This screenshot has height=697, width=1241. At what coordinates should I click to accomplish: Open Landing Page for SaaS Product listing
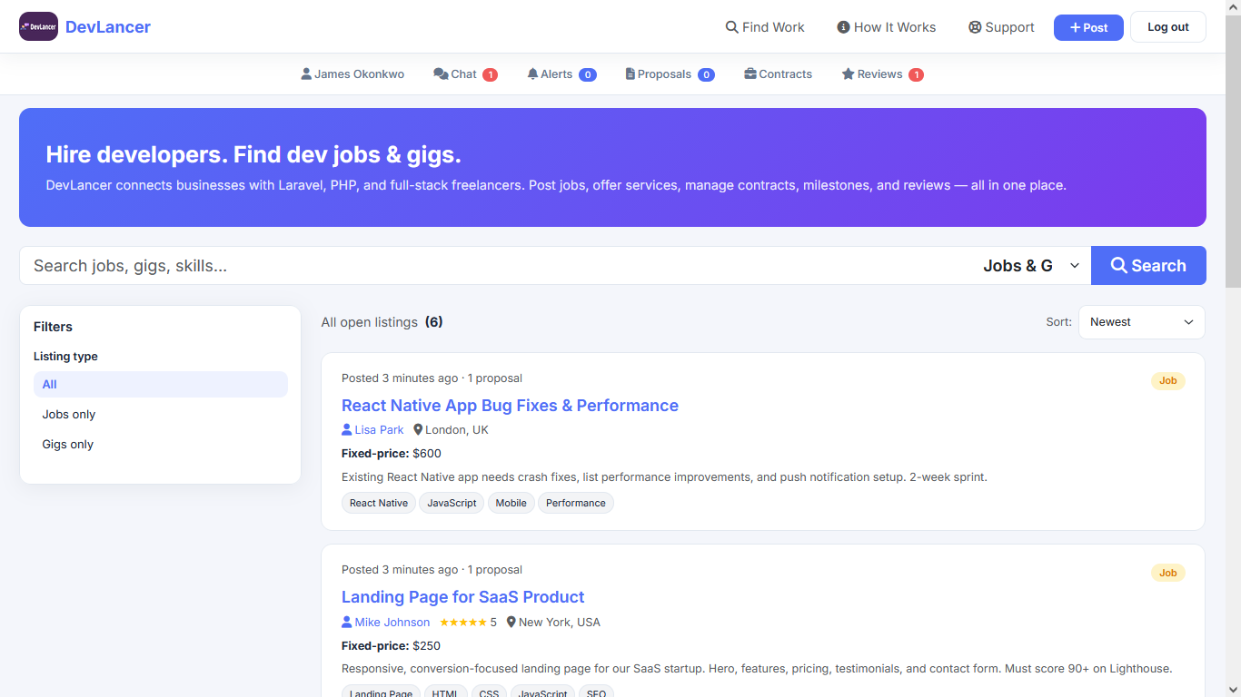point(462,597)
